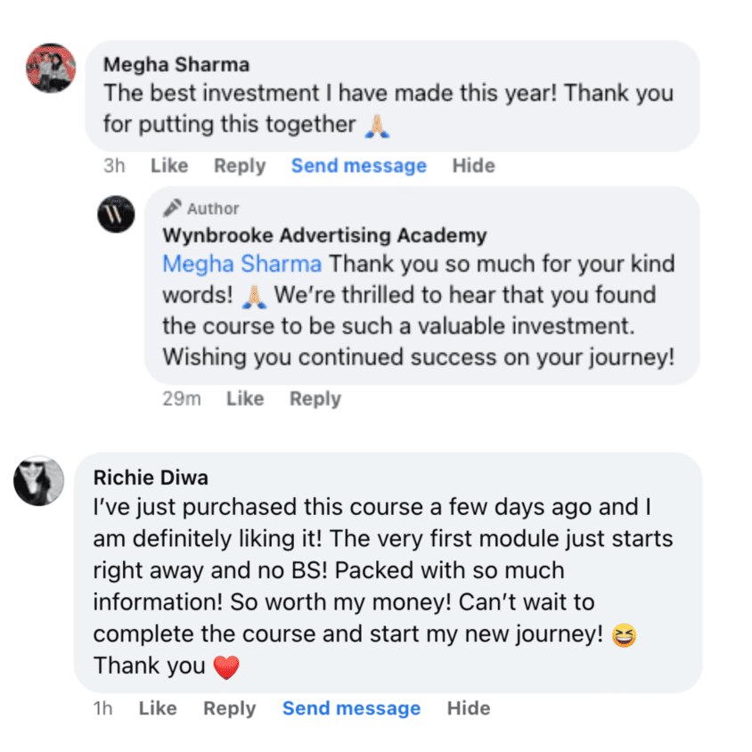
Task: Hide Richie Diwa's comment
Action: pos(469,708)
